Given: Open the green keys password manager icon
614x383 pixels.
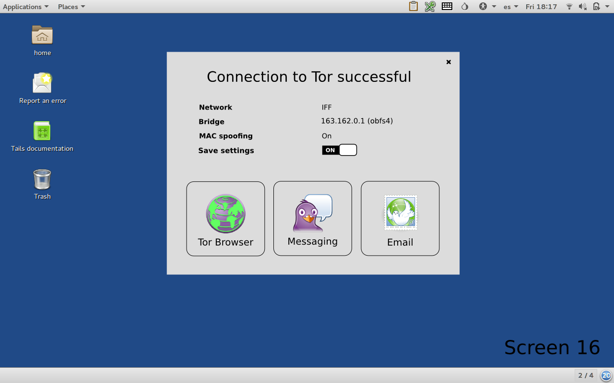Looking at the screenshot, I should tap(430, 7).
